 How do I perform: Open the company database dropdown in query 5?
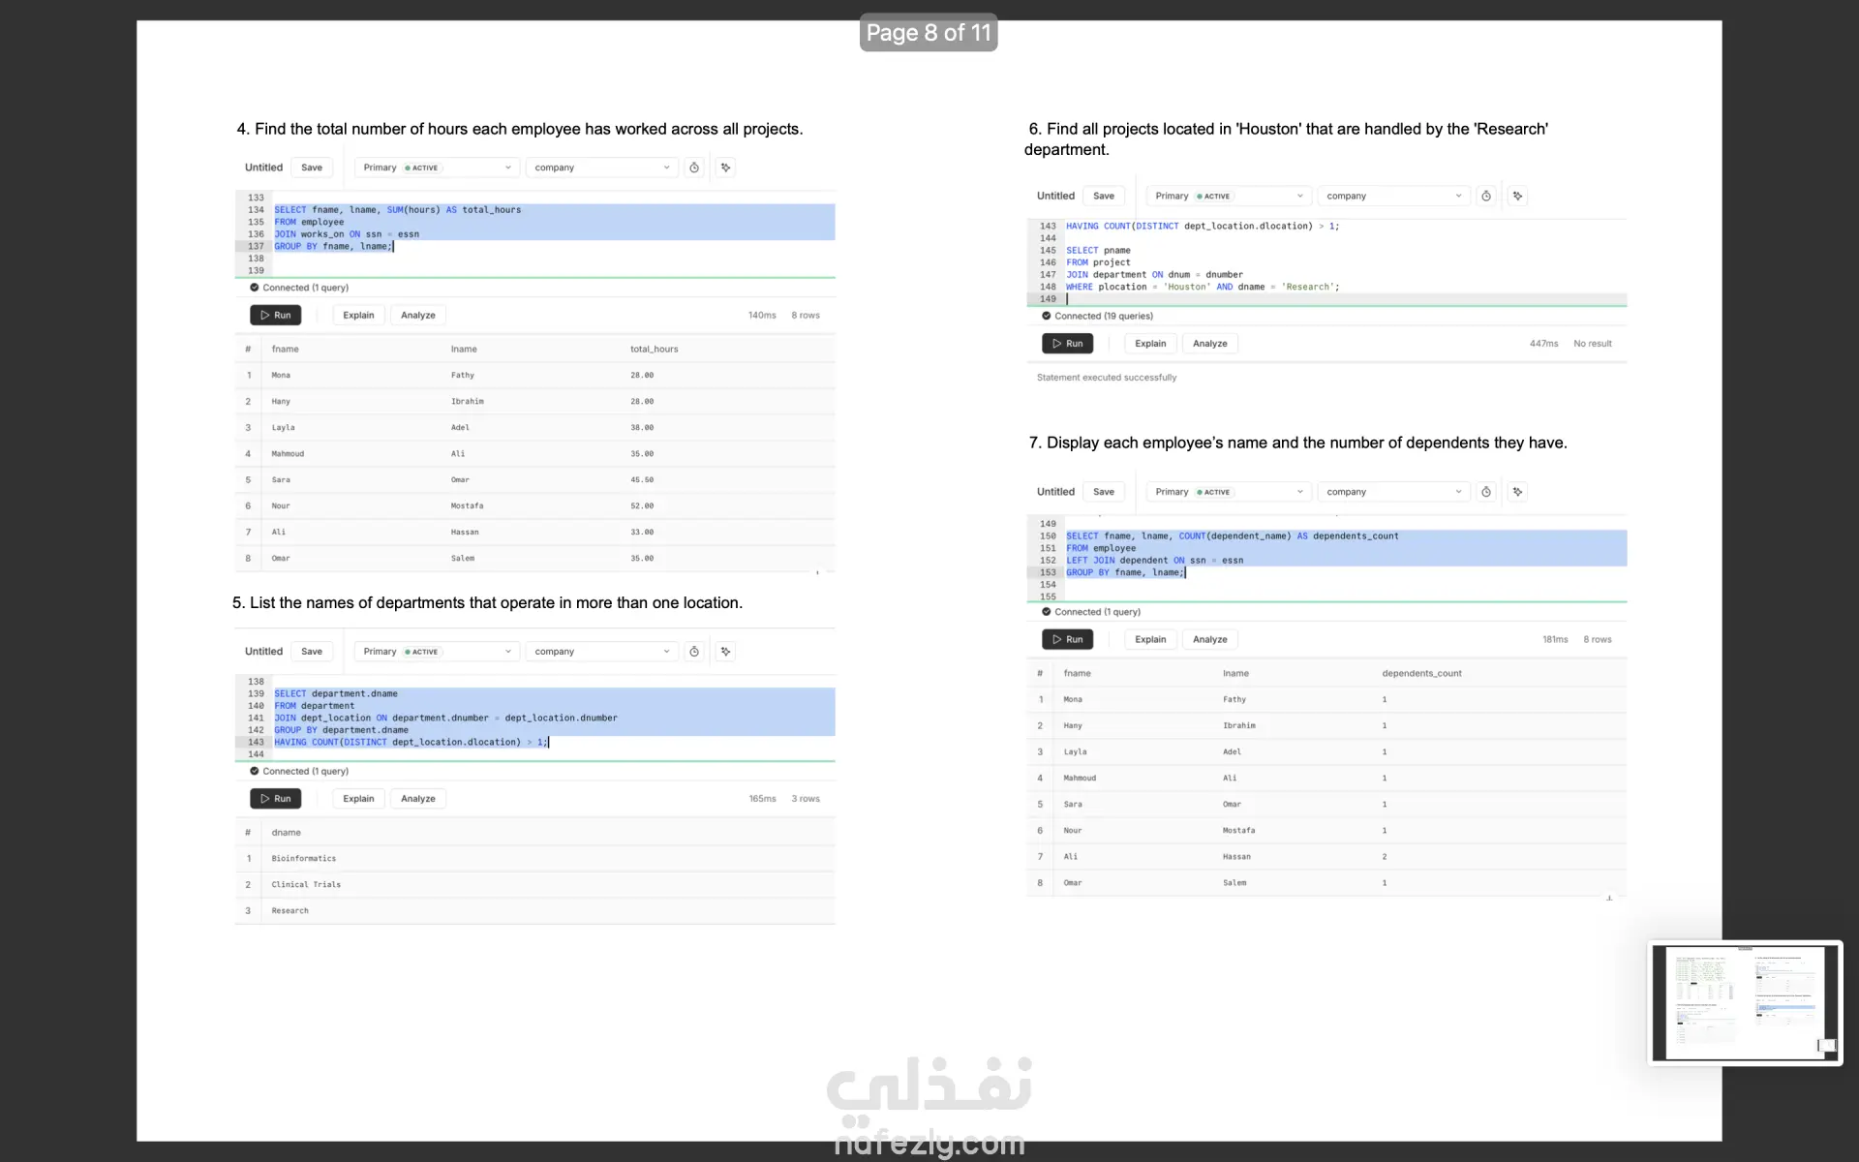pos(601,652)
